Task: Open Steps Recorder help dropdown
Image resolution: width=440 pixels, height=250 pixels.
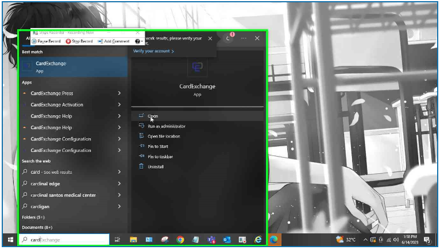Action: tap(138, 41)
